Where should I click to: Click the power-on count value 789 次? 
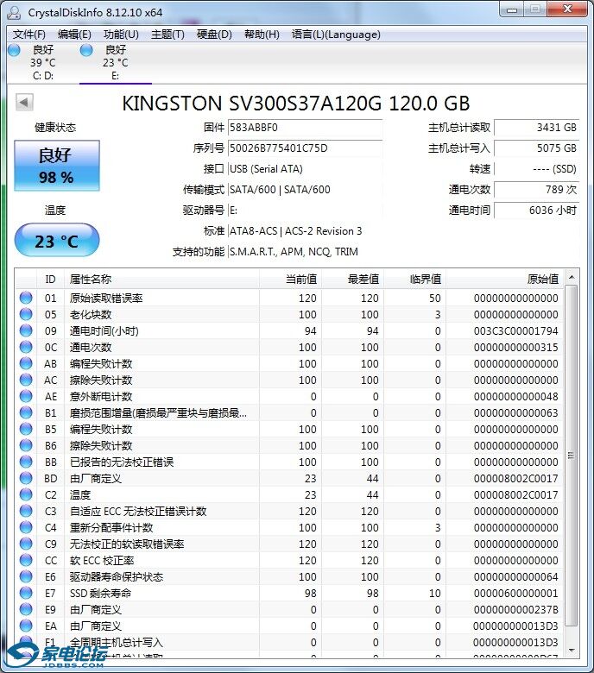[536, 189]
